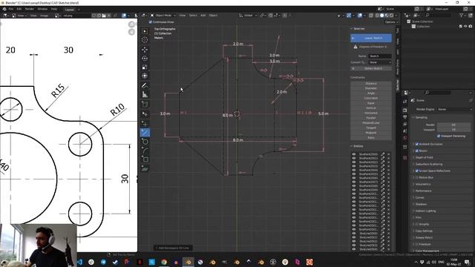
Task: Select the Add Cube tool
Action: [x=145, y=105]
